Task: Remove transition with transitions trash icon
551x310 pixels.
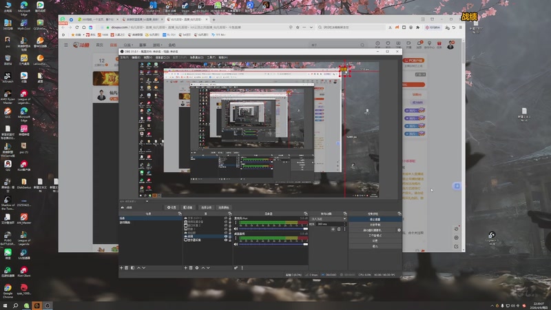Action: (x=339, y=229)
